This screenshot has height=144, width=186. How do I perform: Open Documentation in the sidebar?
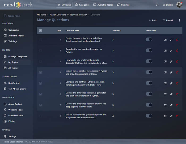16,115
